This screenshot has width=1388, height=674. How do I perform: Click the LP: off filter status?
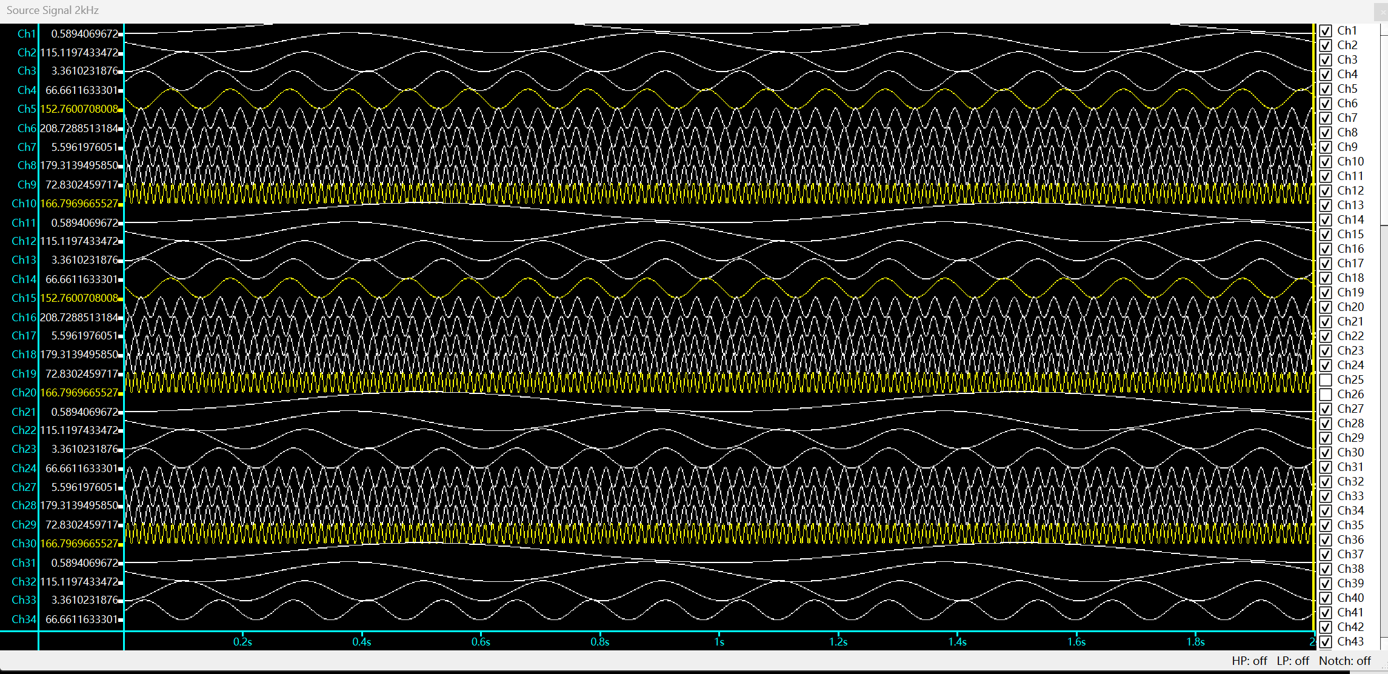1293,661
